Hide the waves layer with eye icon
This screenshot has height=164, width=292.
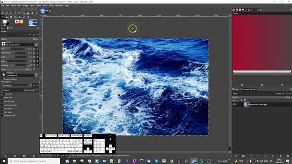[x=235, y=104]
